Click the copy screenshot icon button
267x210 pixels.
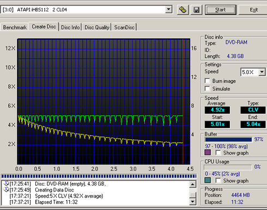(x=183, y=10)
